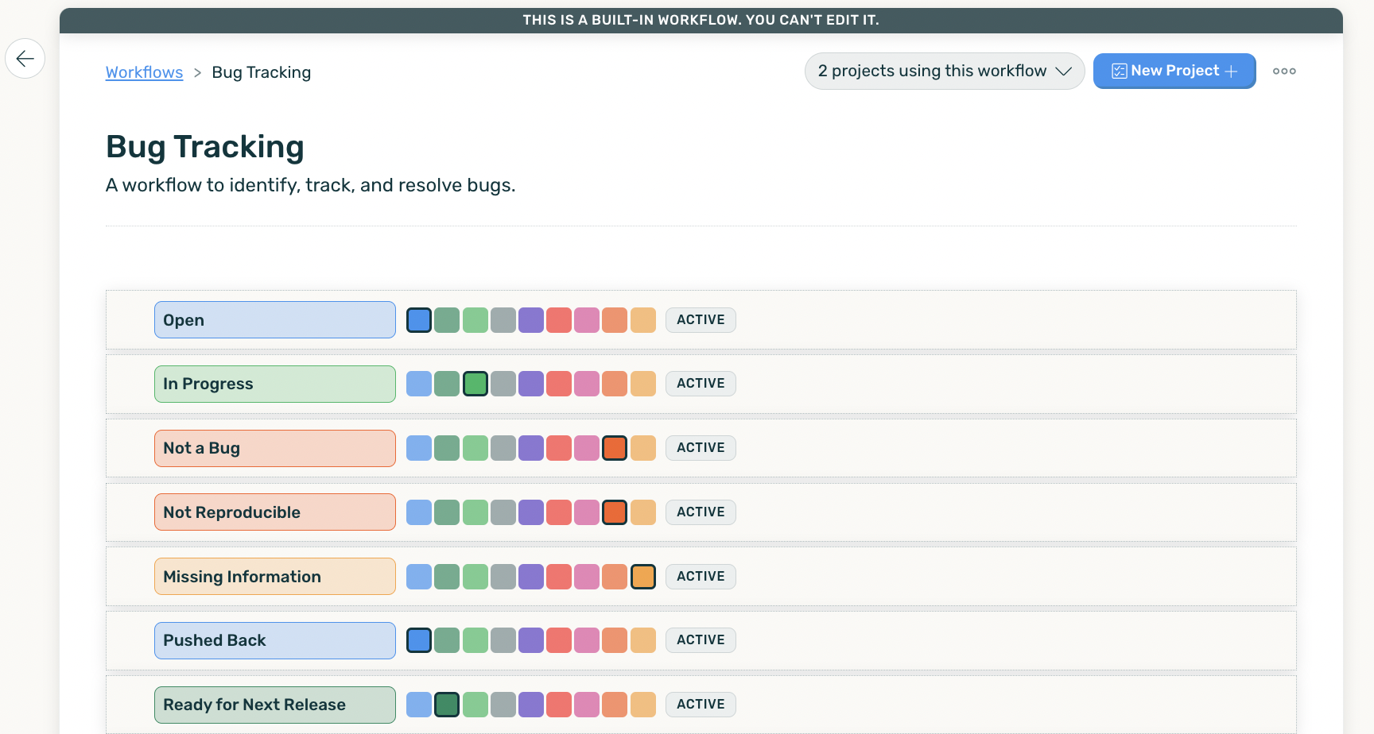Select the dark green swatch for Ready for Next Release
The image size is (1374, 734).
pos(447,705)
